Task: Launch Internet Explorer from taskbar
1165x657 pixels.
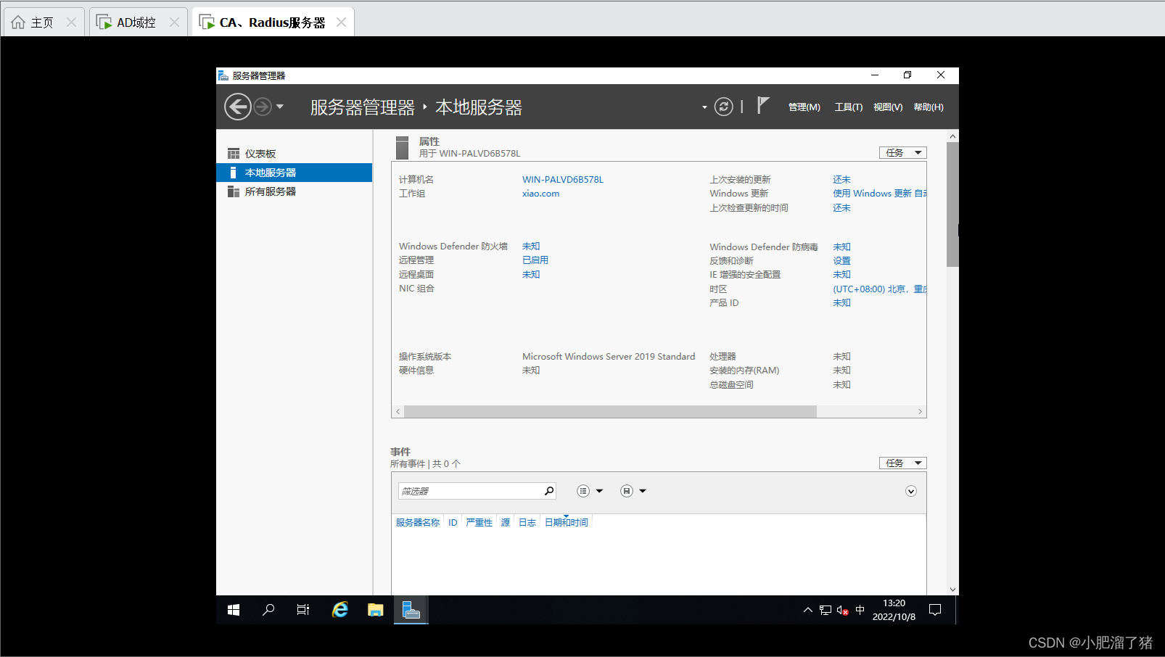Action: [339, 610]
